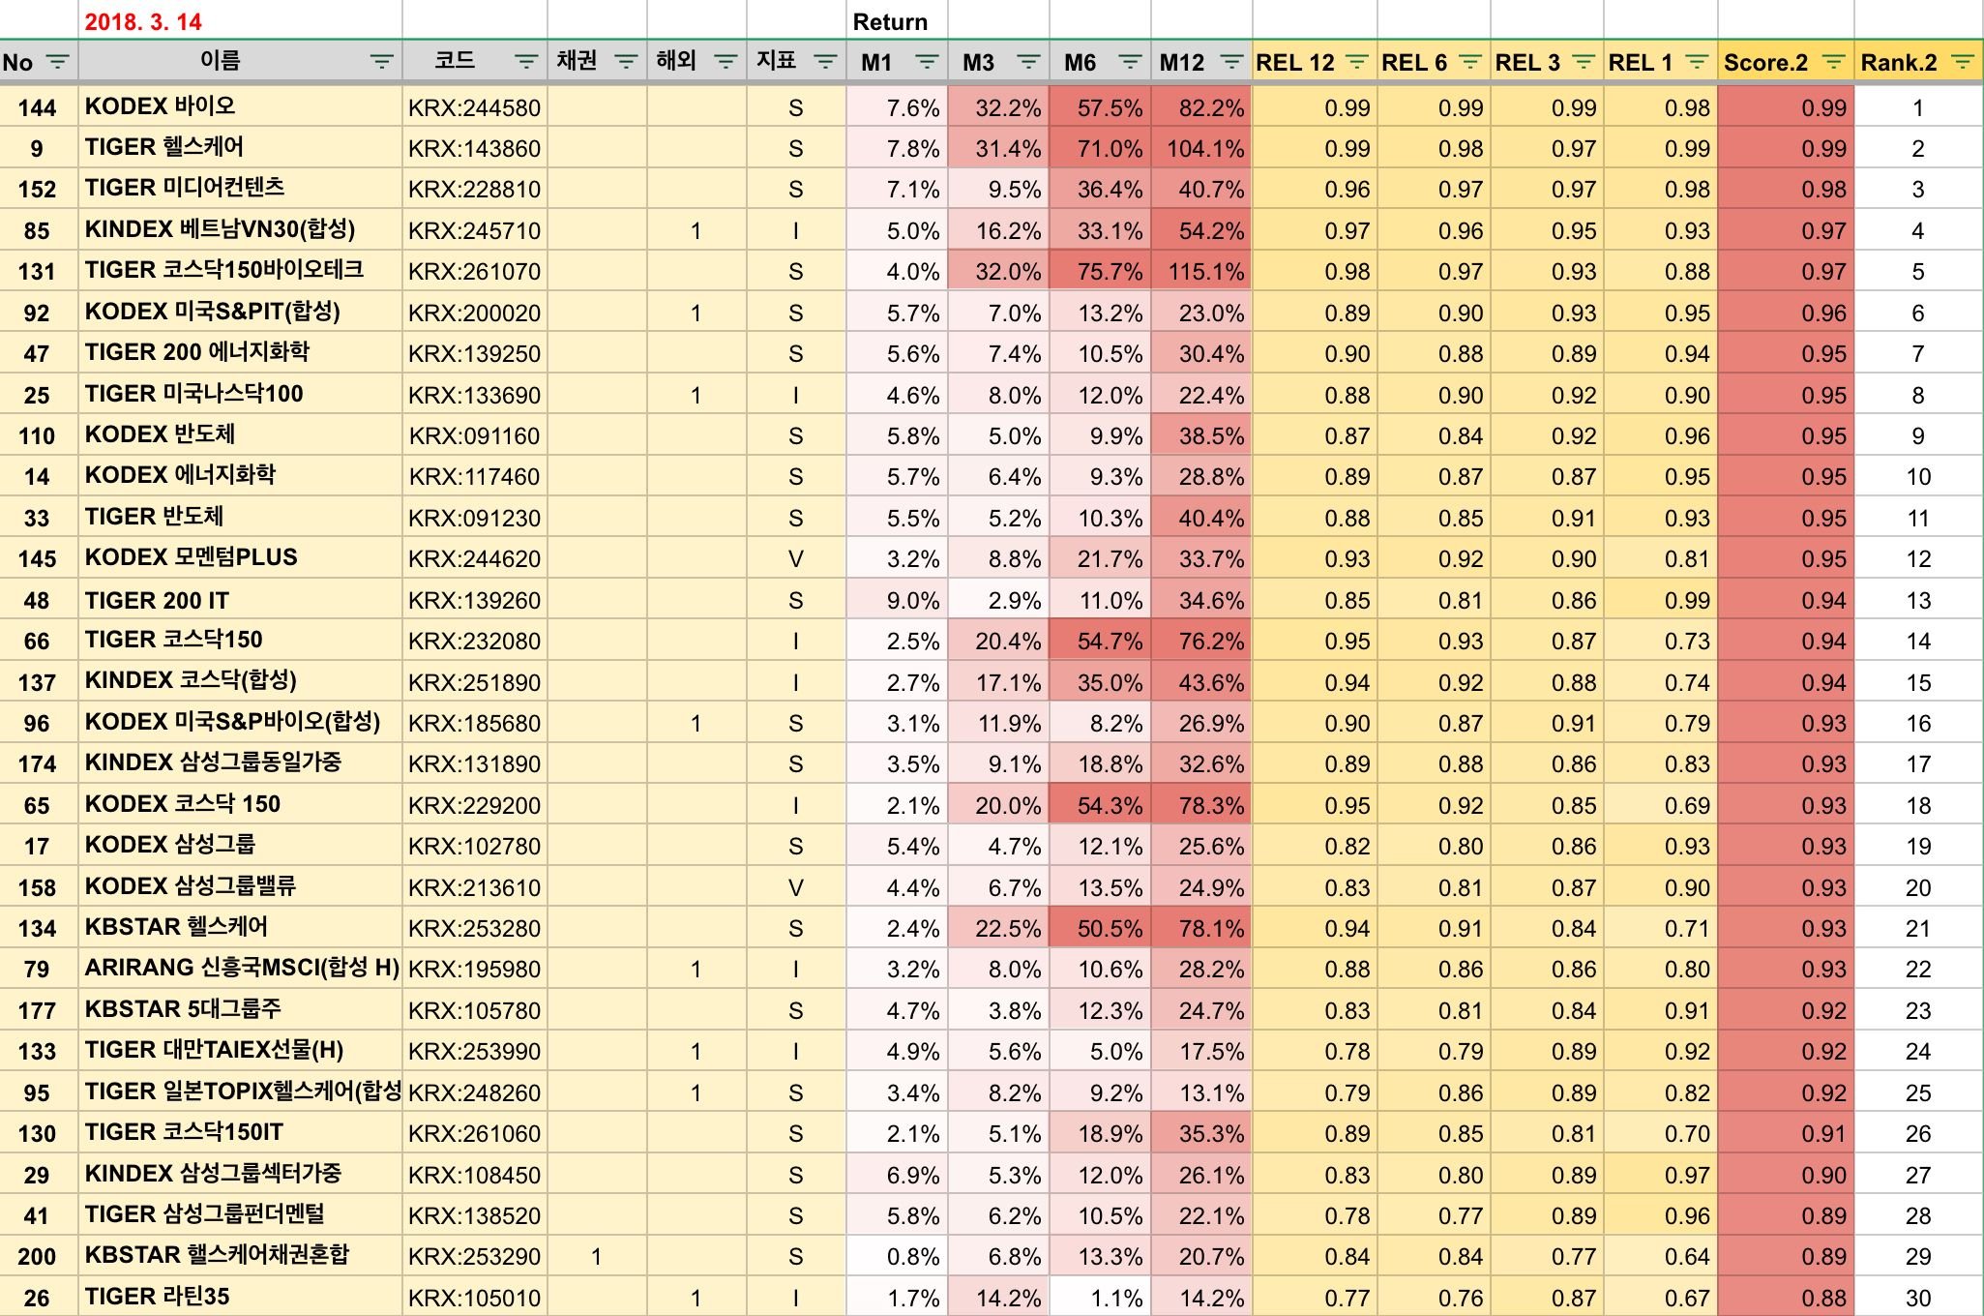The image size is (1984, 1316).
Task: Select the code cell KRX:185680
Action: [474, 723]
